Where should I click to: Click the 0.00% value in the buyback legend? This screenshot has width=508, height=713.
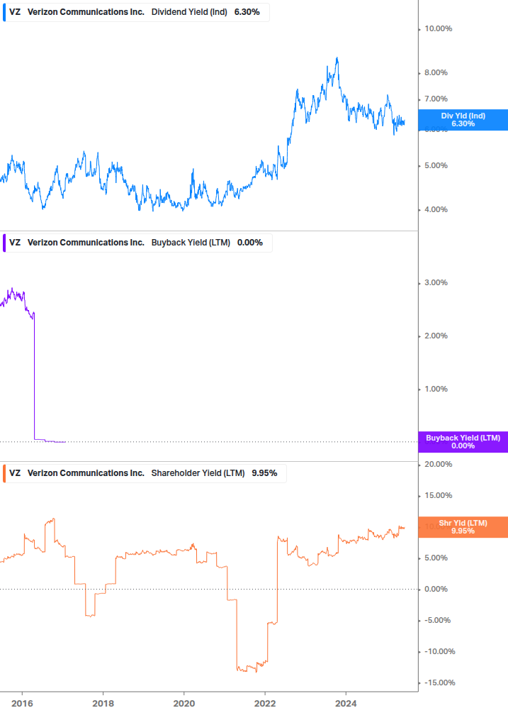coord(249,243)
